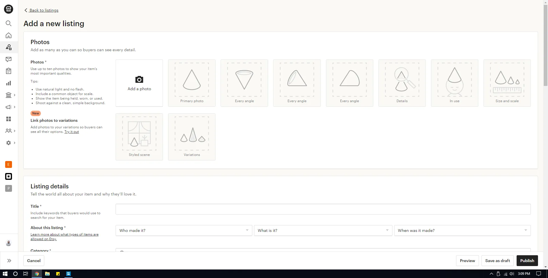Go to Shop Manager home icon
Image resolution: width=548 pixels, height=278 pixels.
(9, 35)
